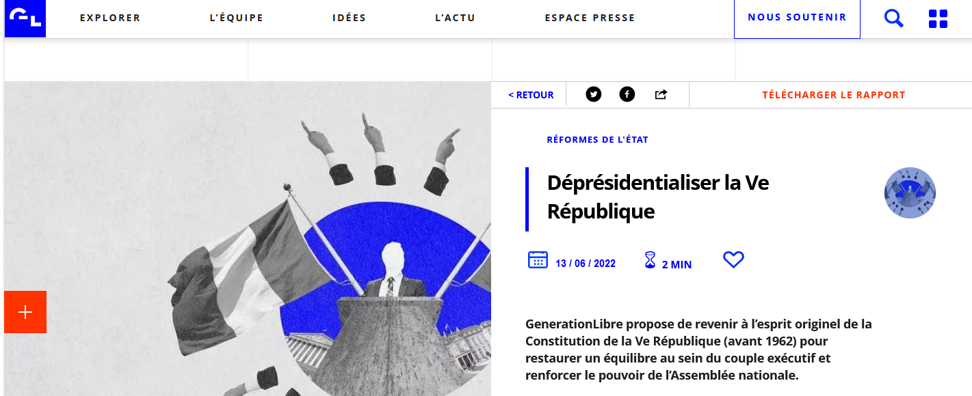Click Télécharger le rapport link
Screen dimensions: 972x396
(834, 95)
